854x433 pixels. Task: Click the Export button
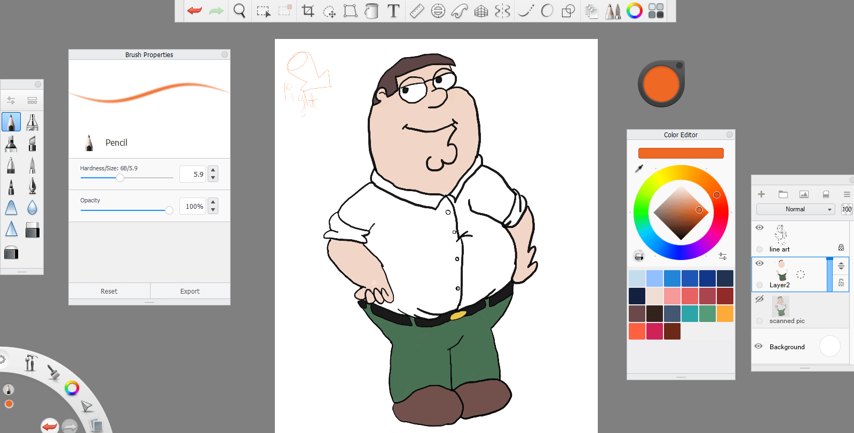[x=190, y=291]
